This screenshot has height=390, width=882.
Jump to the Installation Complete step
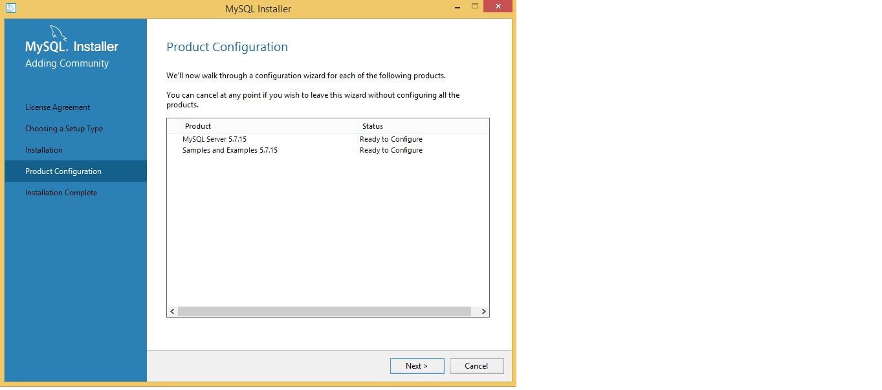pos(61,193)
